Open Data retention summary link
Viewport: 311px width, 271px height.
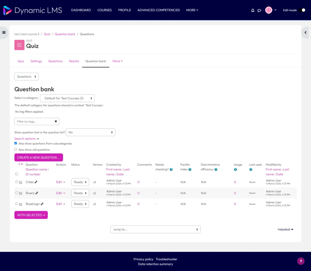pos(155,264)
